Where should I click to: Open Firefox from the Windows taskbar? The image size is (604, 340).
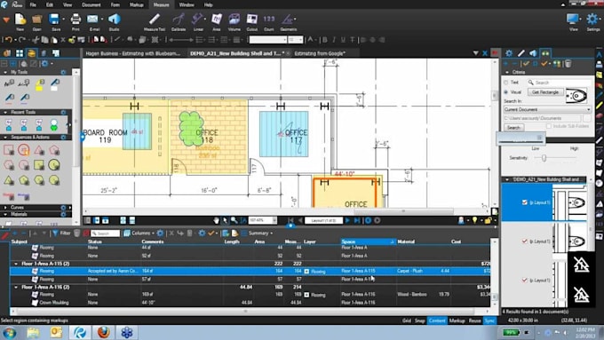tap(104, 332)
